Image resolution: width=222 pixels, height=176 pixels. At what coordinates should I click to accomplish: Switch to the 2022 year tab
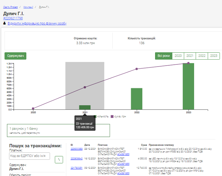click(x=202, y=56)
